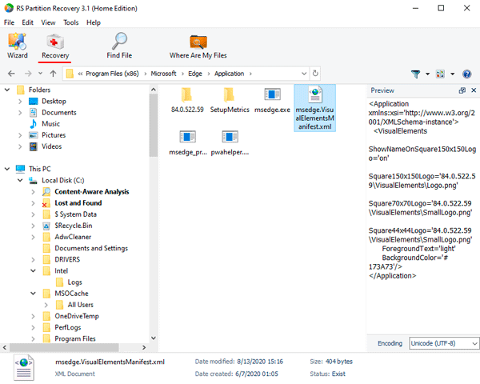Click the filter funnel icon
The width and height of the screenshot is (480, 384).
415,74
